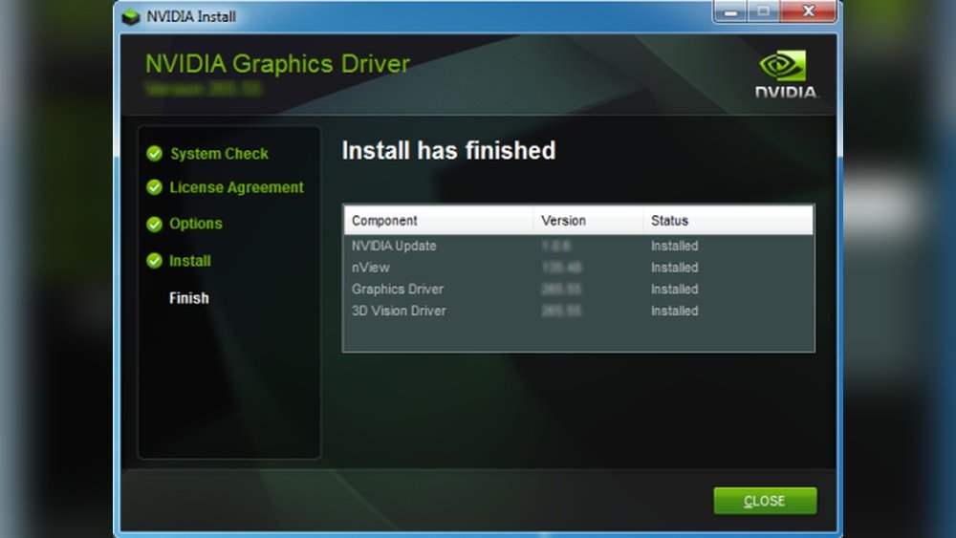Select the nView component row

pos(578,268)
